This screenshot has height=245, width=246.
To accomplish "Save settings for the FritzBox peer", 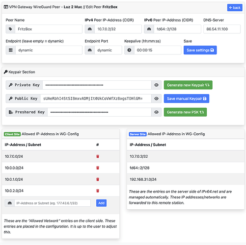I will coord(200,50).
